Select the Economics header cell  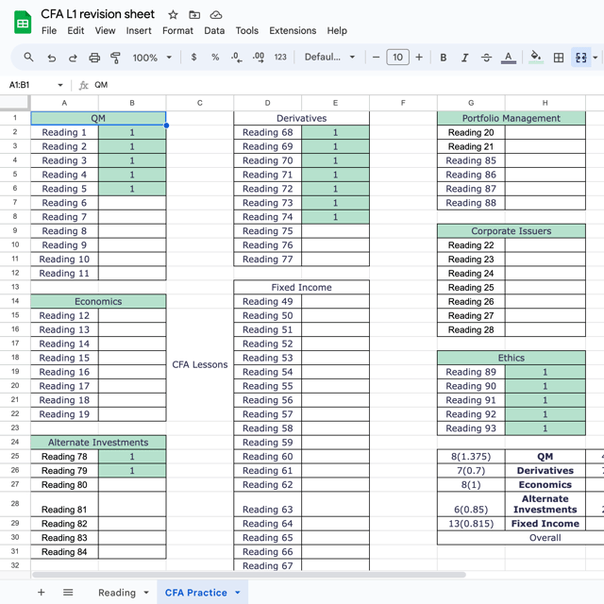pos(98,301)
